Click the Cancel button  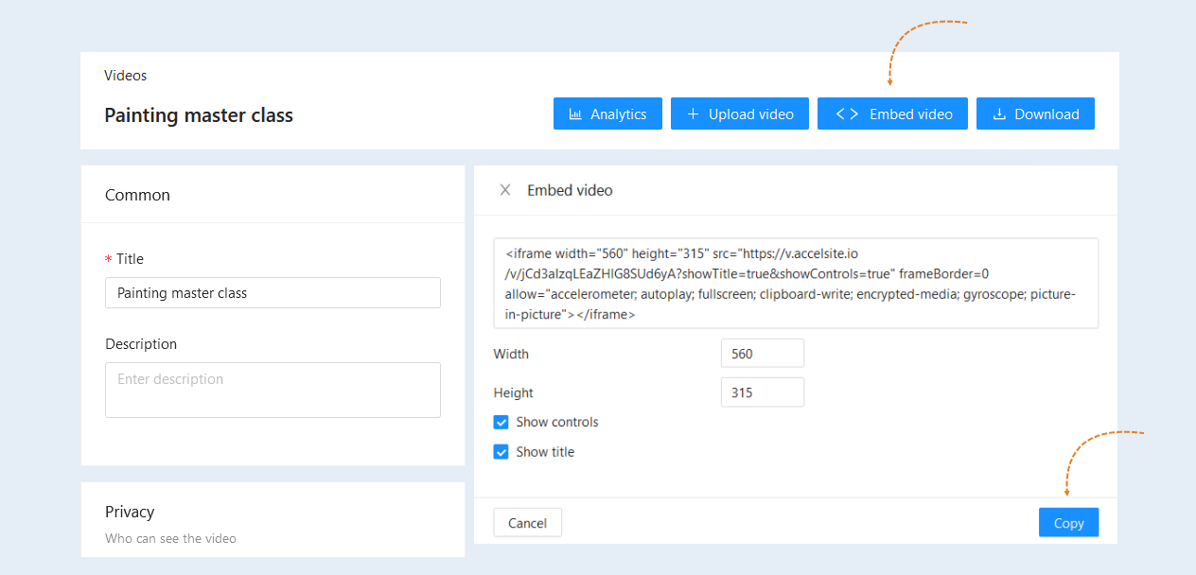(527, 523)
